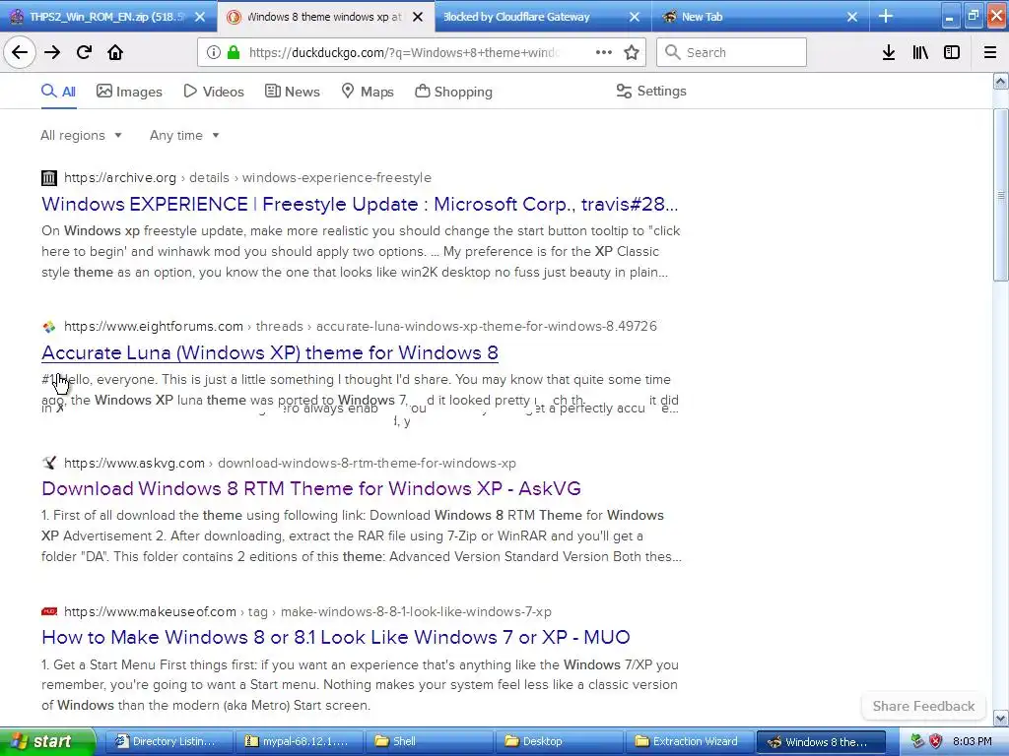
Task: Click the safely remove hardware tray icon
Action: pos(917,741)
